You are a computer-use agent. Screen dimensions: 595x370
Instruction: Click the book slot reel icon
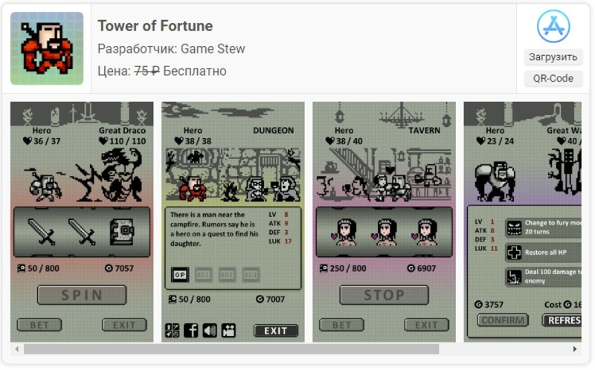click(121, 231)
